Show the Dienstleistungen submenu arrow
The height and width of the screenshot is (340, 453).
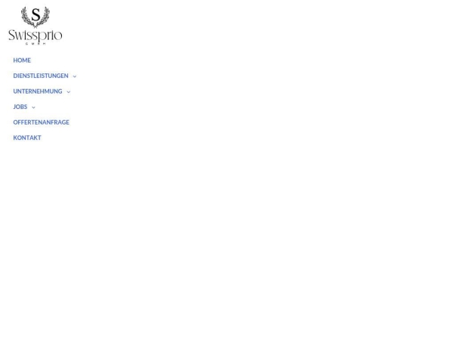pyautogui.click(x=75, y=76)
